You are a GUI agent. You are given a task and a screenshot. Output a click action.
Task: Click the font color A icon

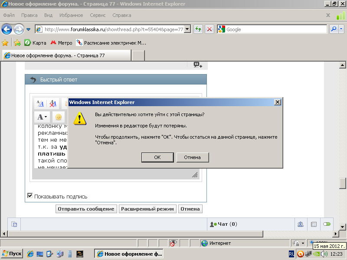coord(42,117)
